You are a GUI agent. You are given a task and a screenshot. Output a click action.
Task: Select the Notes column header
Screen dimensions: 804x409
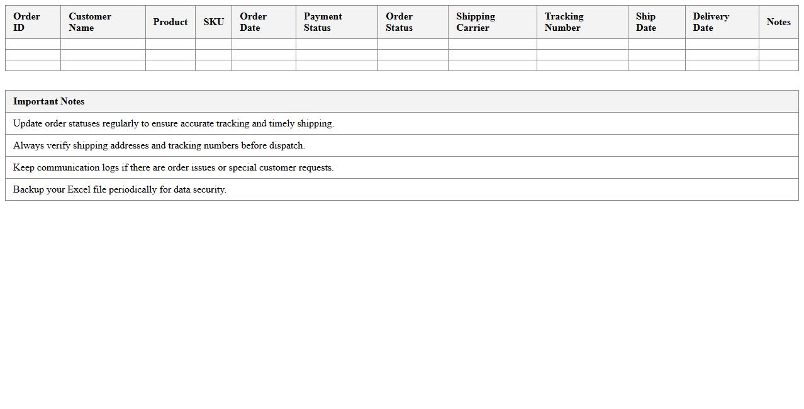tap(778, 22)
